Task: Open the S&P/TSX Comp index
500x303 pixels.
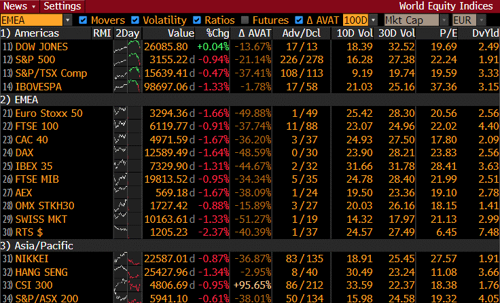Action: [x=51, y=73]
